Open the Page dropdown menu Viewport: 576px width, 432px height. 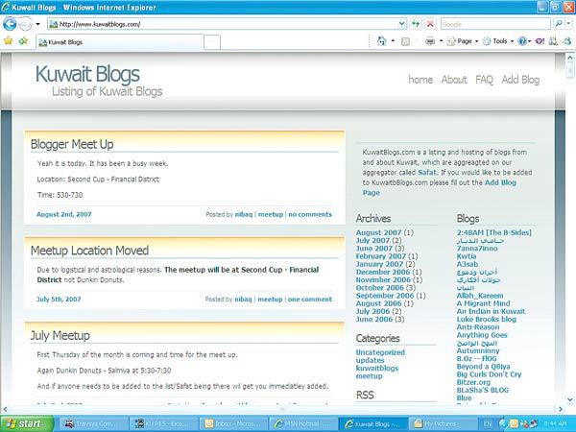coord(465,42)
